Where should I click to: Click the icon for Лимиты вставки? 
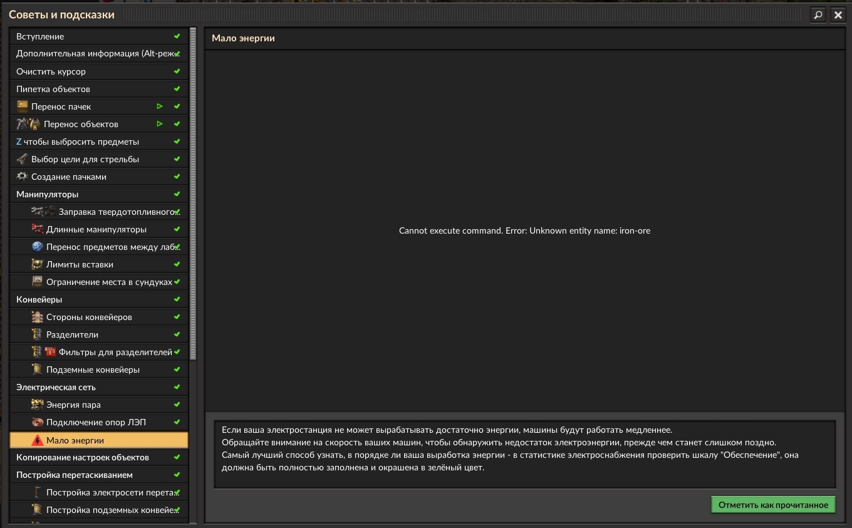(x=38, y=264)
